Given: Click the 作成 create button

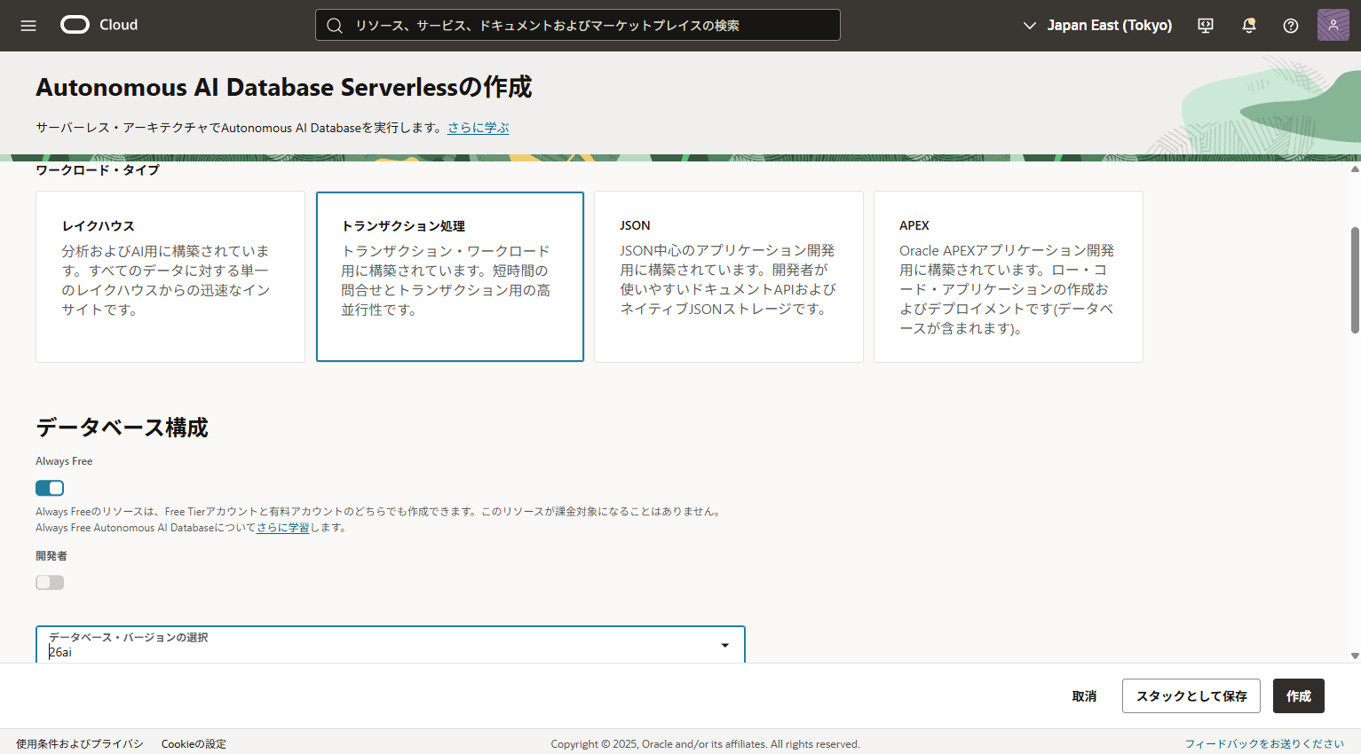Looking at the screenshot, I should [x=1299, y=696].
